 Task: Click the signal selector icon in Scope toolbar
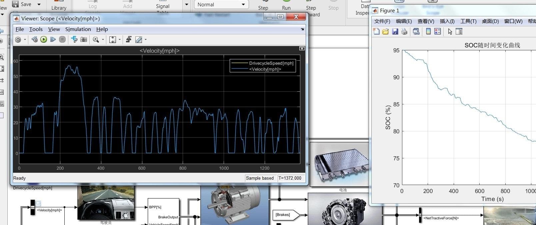[74, 40]
